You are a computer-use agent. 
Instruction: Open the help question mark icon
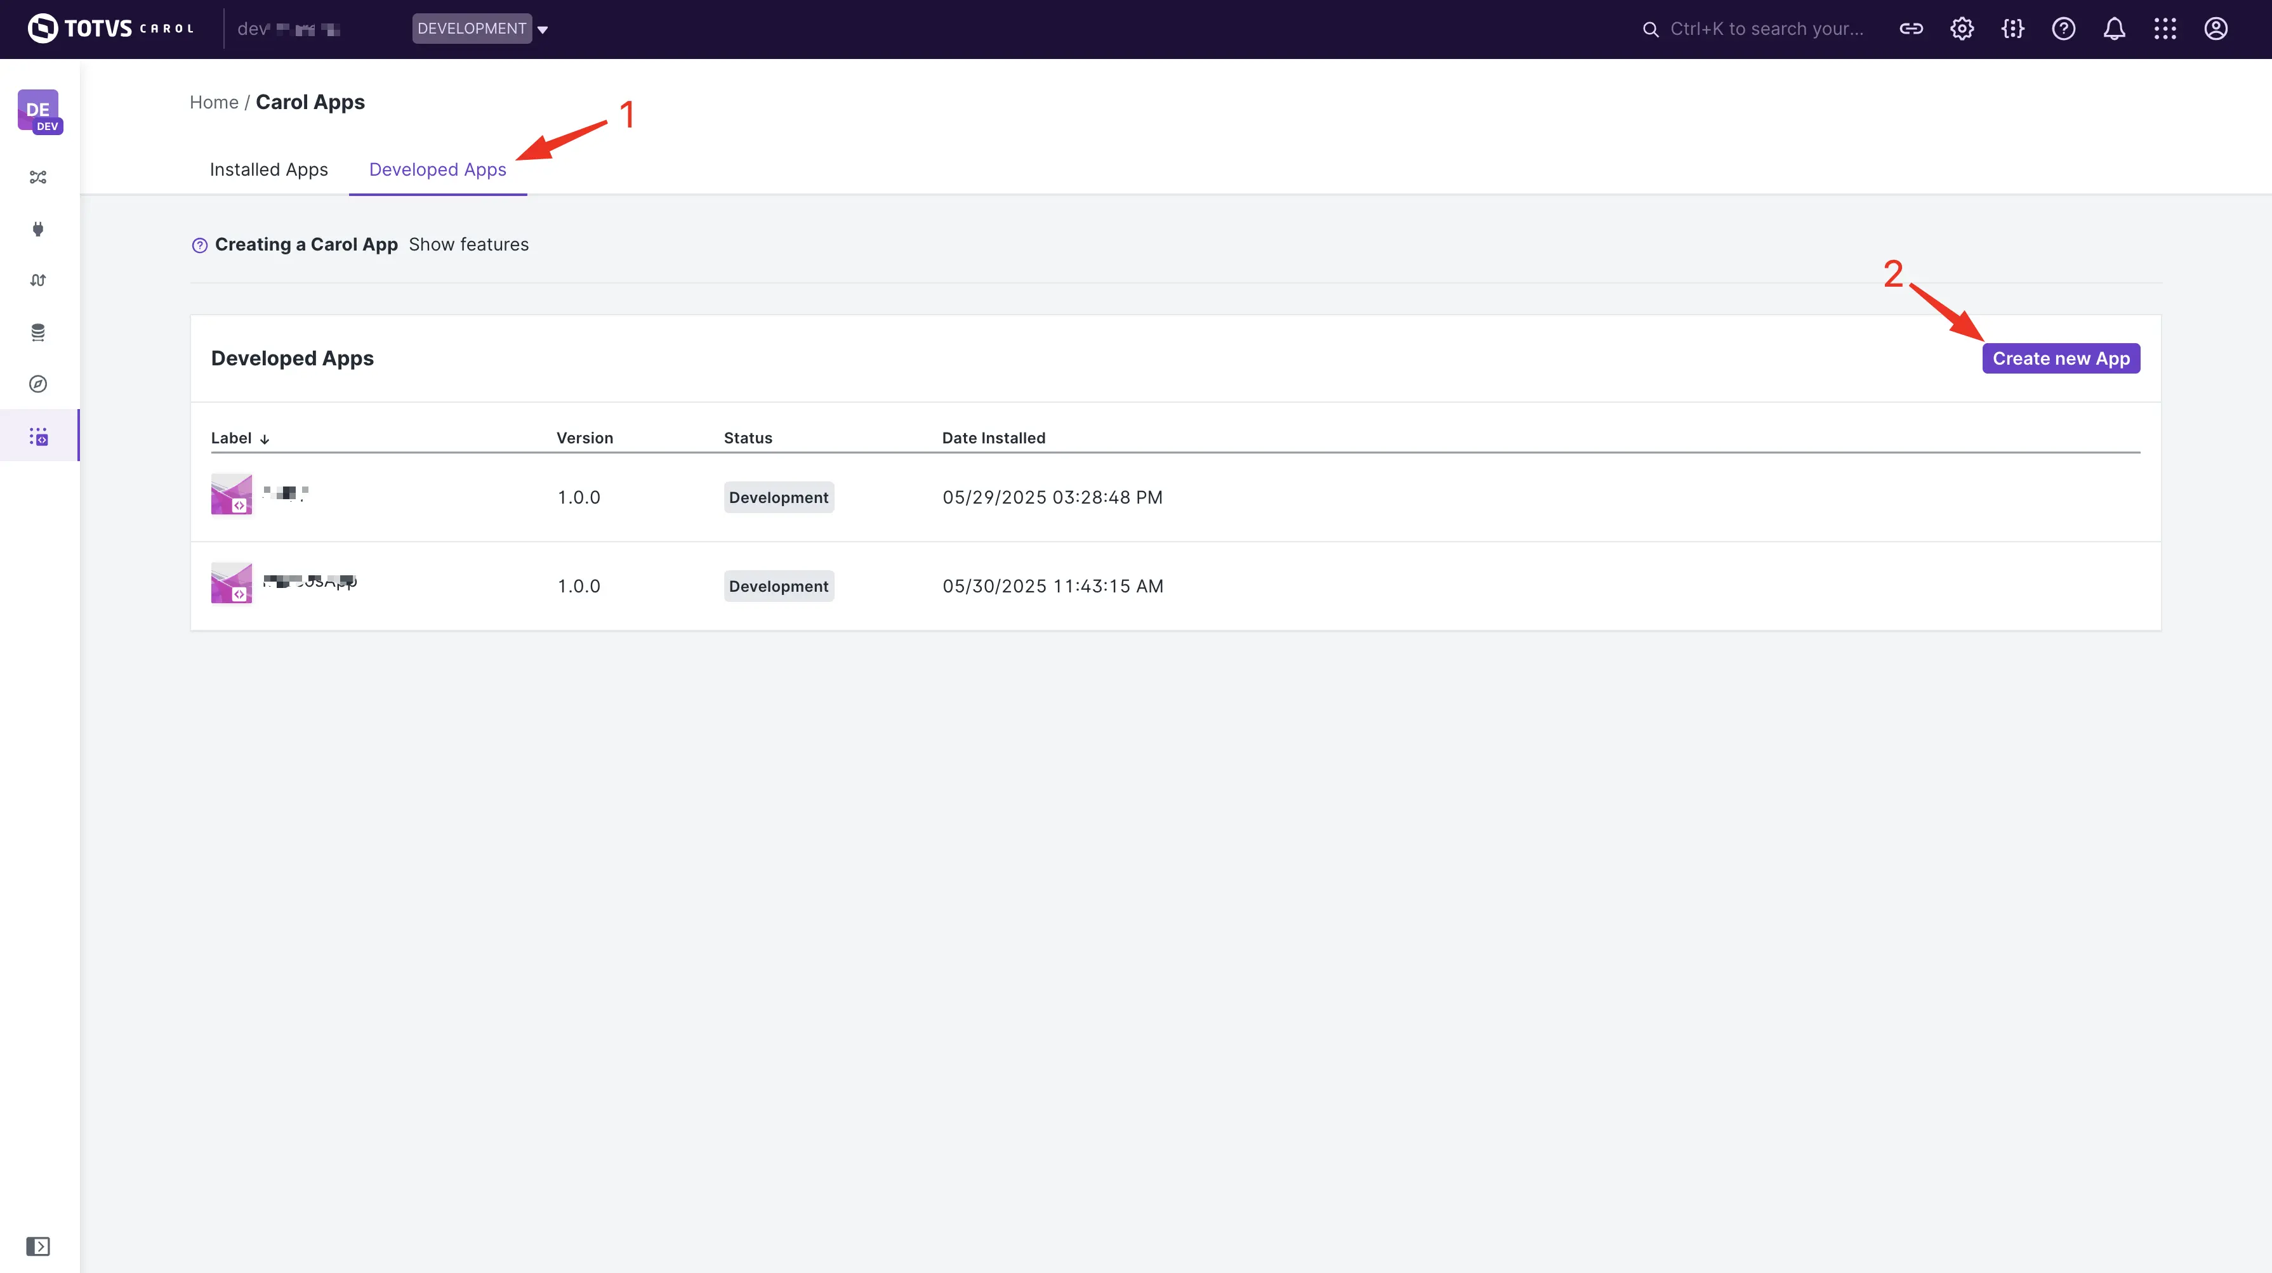2064,29
